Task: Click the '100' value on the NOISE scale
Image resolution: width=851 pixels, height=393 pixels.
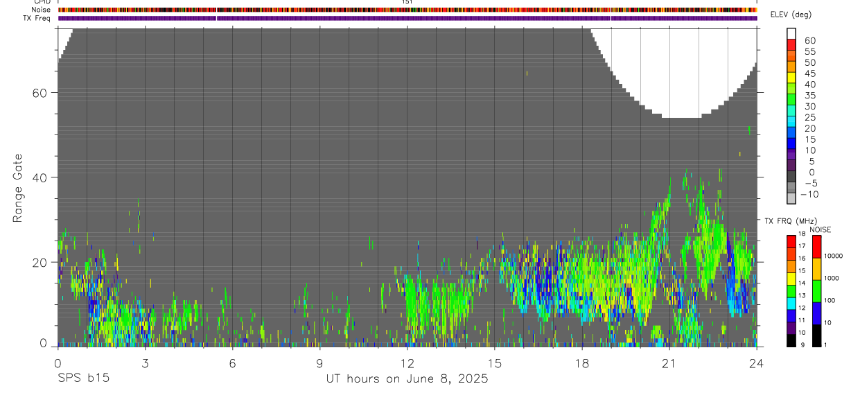Action: pyautogui.click(x=830, y=300)
